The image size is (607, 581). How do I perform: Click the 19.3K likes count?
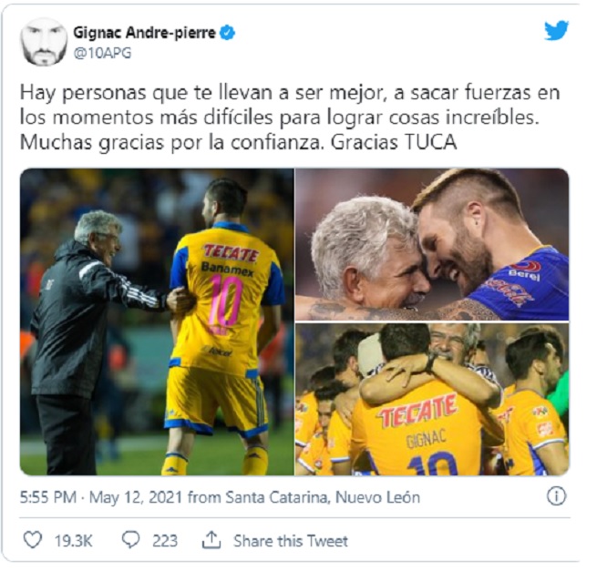pyautogui.click(x=74, y=540)
